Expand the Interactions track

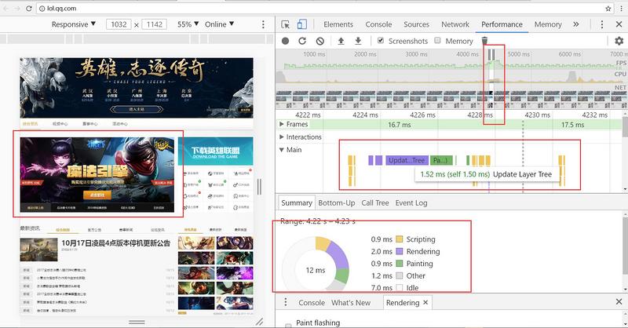coord(282,137)
